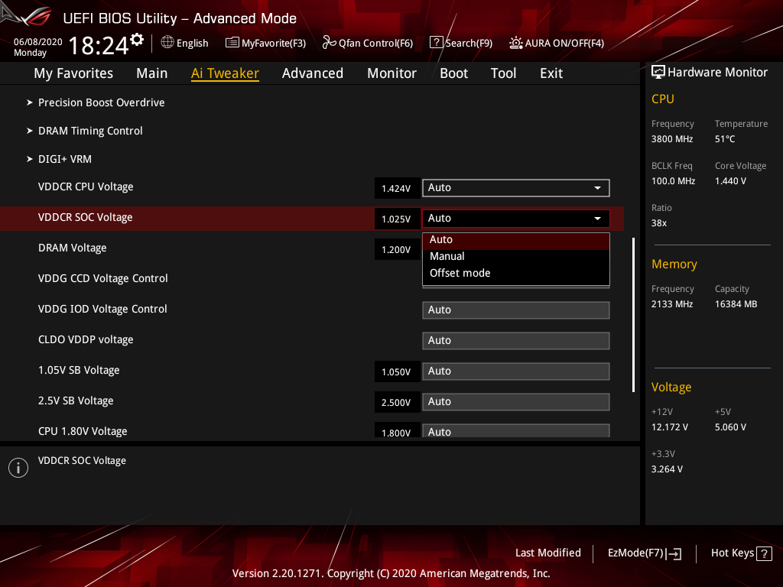Click the CPU 1.80V Voltage Auto field
The width and height of the screenshot is (783, 587).
[516, 431]
